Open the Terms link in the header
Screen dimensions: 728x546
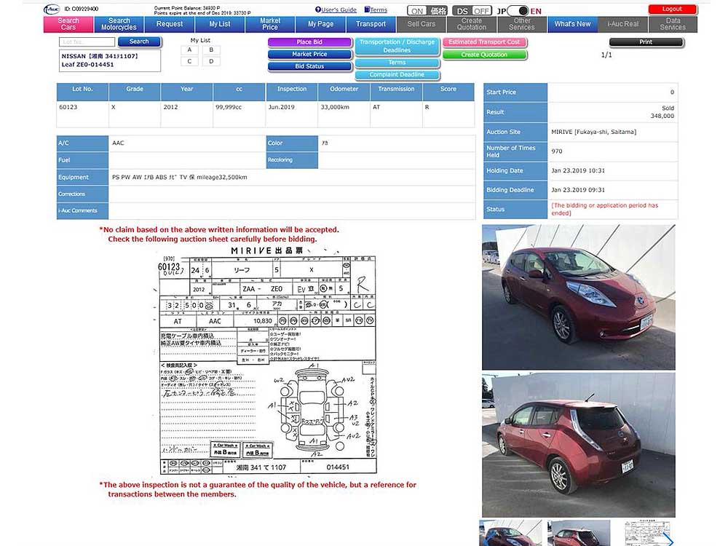(x=376, y=9)
